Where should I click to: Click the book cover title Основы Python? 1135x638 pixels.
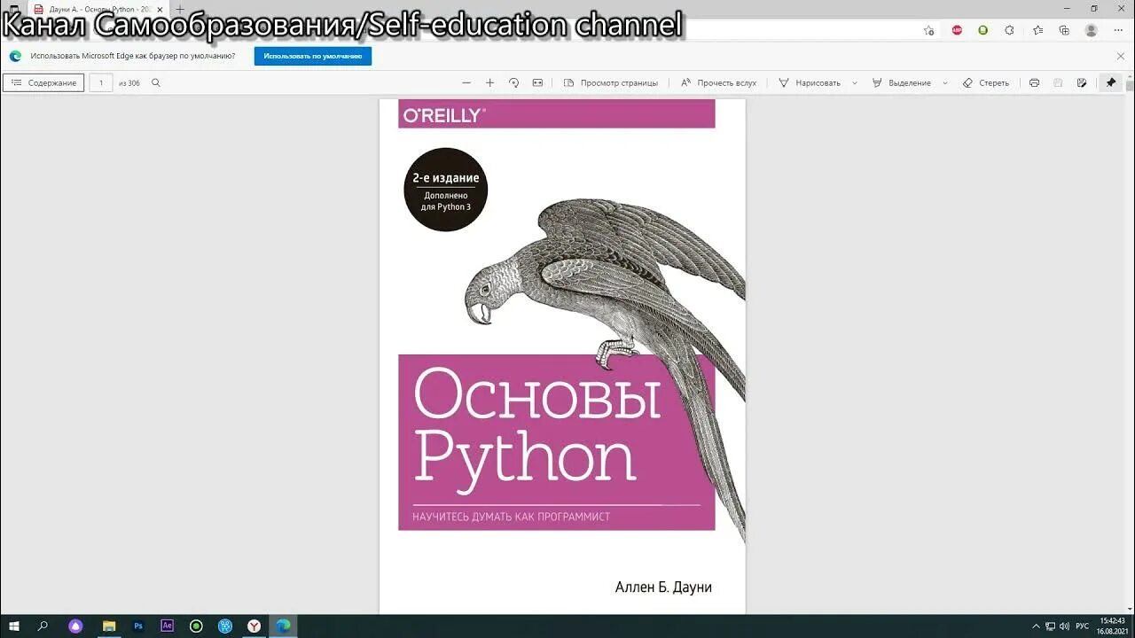pyautogui.click(x=537, y=428)
